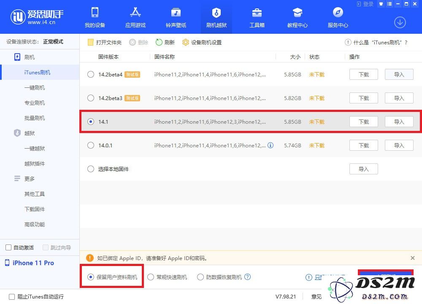Import firmware for 14.2beta3 row
Screen dimensions: 422x304
click(399, 98)
